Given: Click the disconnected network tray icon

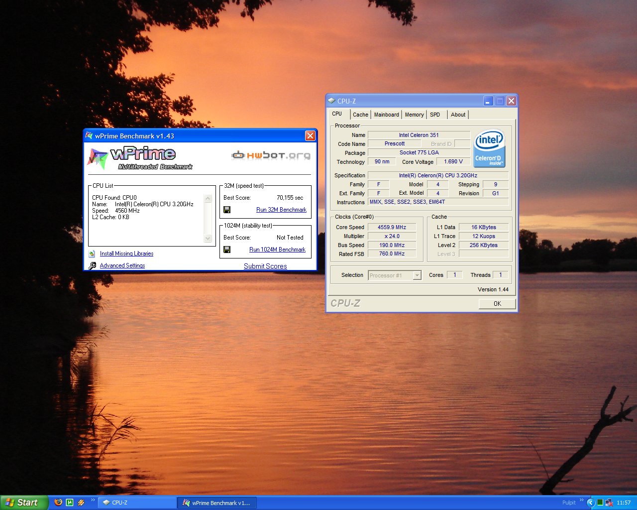Looking at the screenshot, I should (x=609, y=503).
